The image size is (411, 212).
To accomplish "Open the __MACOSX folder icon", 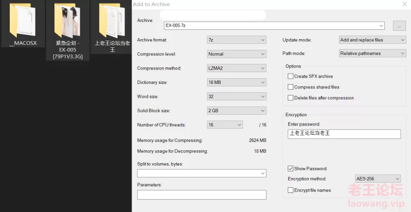I will click(23, 21).
